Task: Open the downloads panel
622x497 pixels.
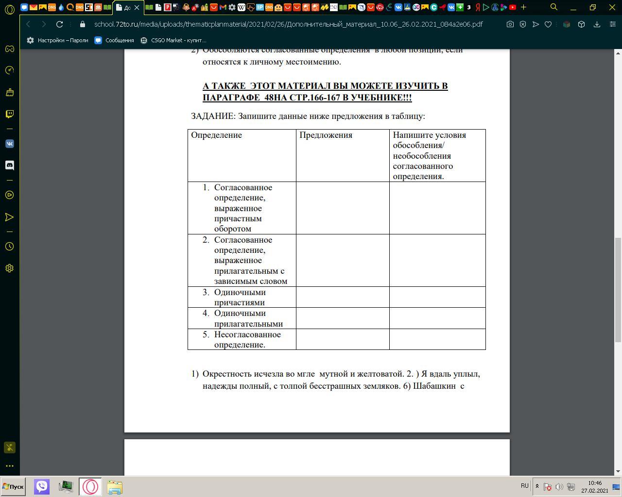Action: (x=597, y=24)
